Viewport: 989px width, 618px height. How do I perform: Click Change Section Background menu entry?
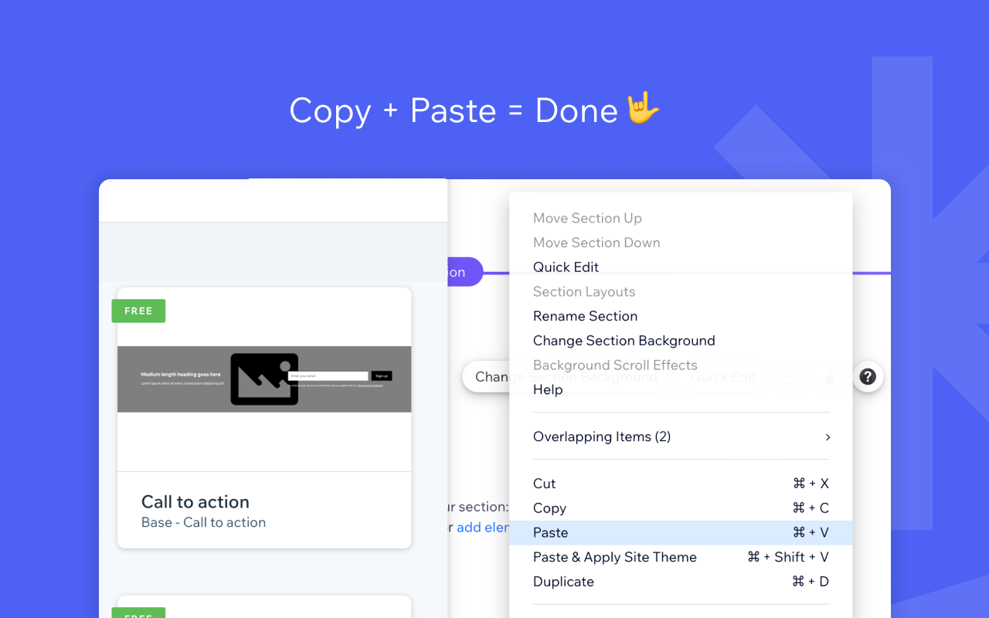(624, 340)
